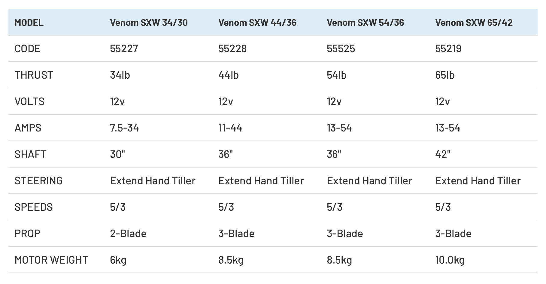The width and height of the screenshot is (546, 284).
Task: Click product code 55228
Action: coord(232,49)
